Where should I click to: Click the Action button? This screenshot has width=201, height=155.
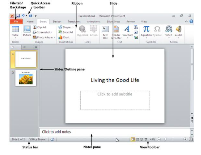click(93, 31)
